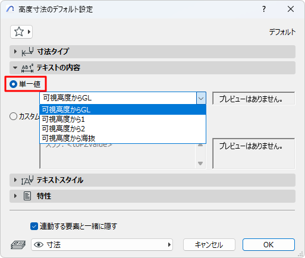Click the Archicad logo in title bar
Image resolution: width=305 pixels, height=258 pixels.
(x=10, y=9)
